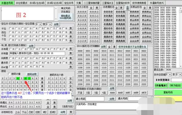Toggle 大大大大 size pattern button
182x115 pixels.
point(82,12)
